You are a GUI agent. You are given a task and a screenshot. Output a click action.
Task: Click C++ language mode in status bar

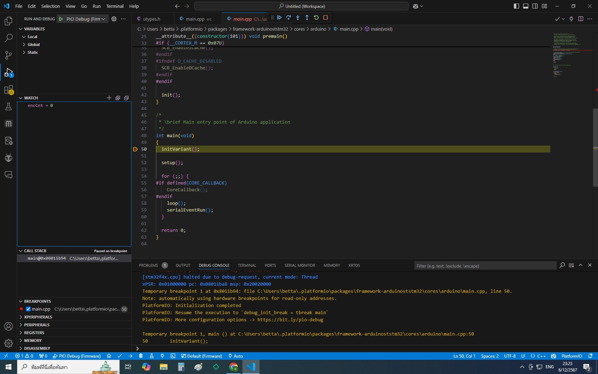click(541, 356)
